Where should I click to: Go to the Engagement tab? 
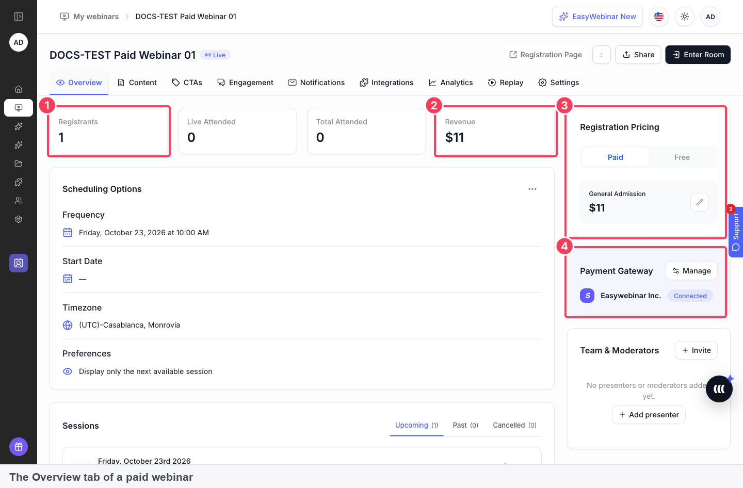245,83
